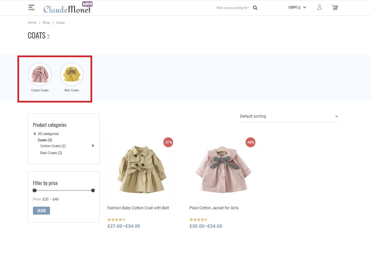Open the Fashion Baby Cotton Coat product image
The width and height of the screenshot is (371, 254).
pos(141,170)
